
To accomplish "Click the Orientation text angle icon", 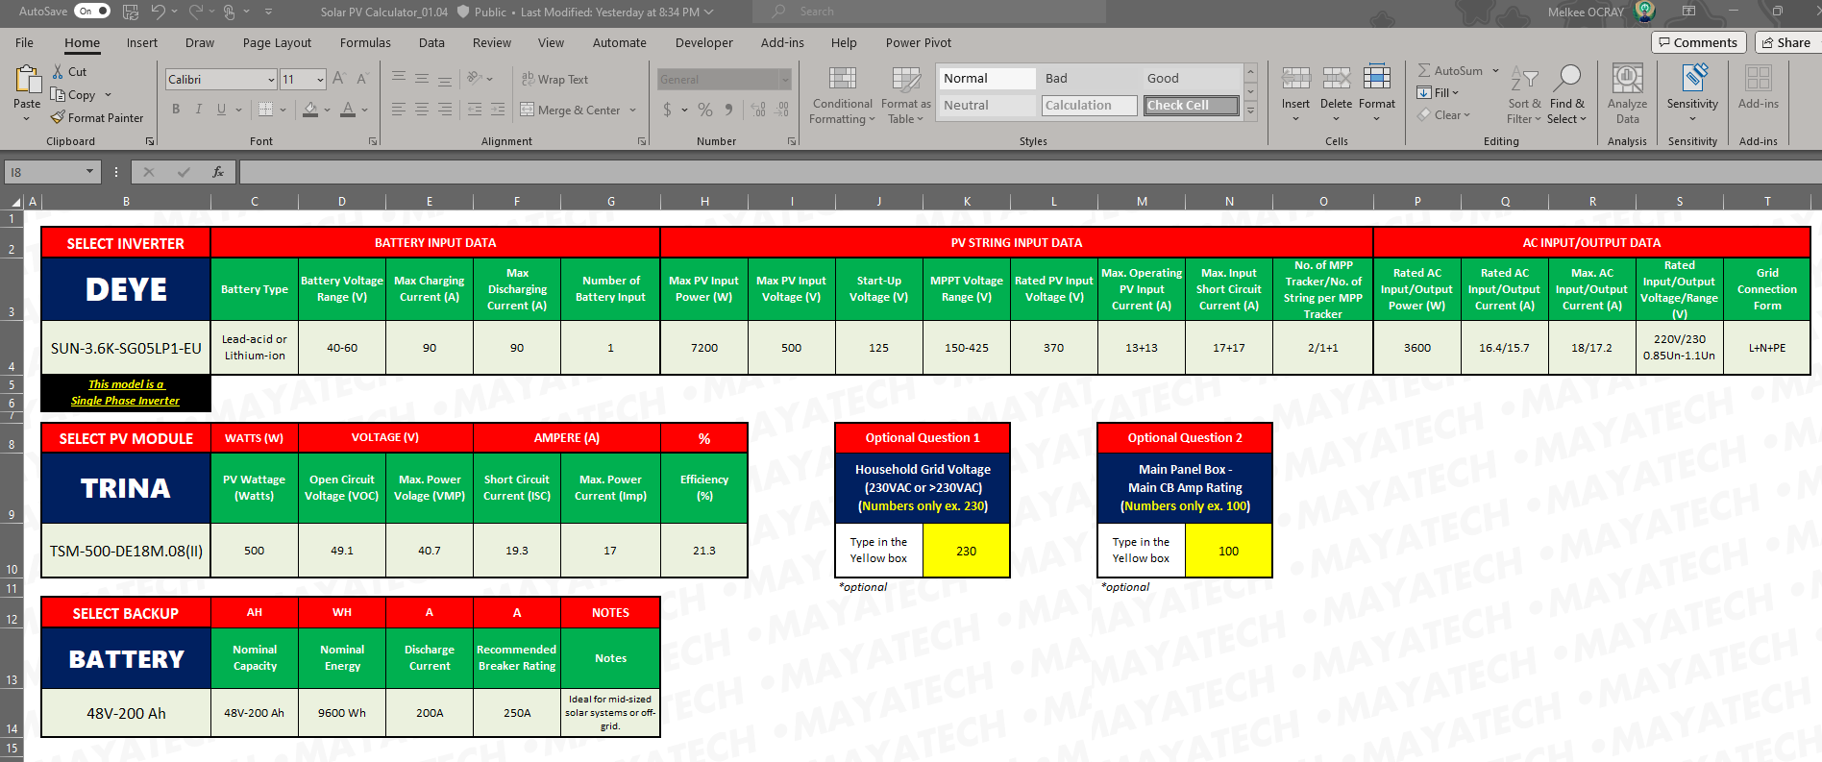I will pyautogui.click(x=475, y=79).
